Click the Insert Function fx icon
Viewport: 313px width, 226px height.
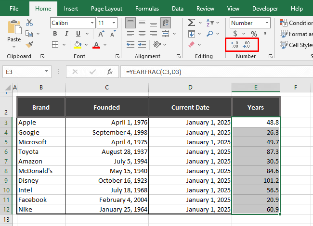[110, 72]
